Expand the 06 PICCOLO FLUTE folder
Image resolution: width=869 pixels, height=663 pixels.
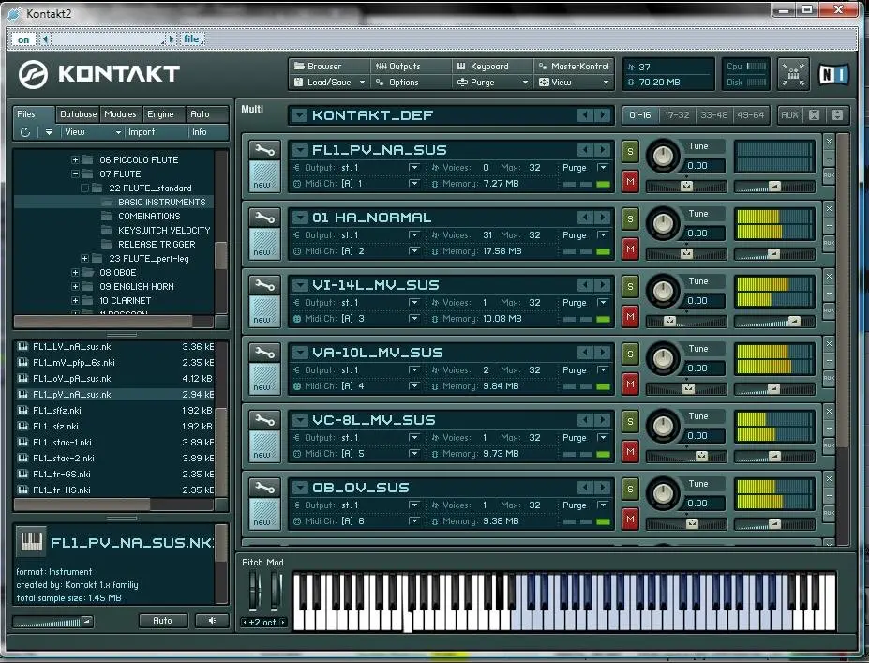pos(75,159)
